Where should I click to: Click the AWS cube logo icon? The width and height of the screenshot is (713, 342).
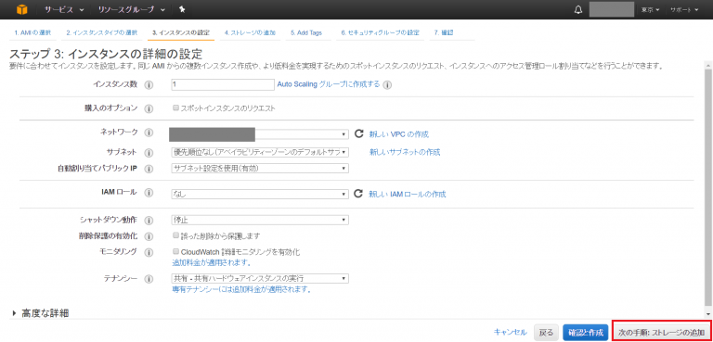(x=22, y=9)
